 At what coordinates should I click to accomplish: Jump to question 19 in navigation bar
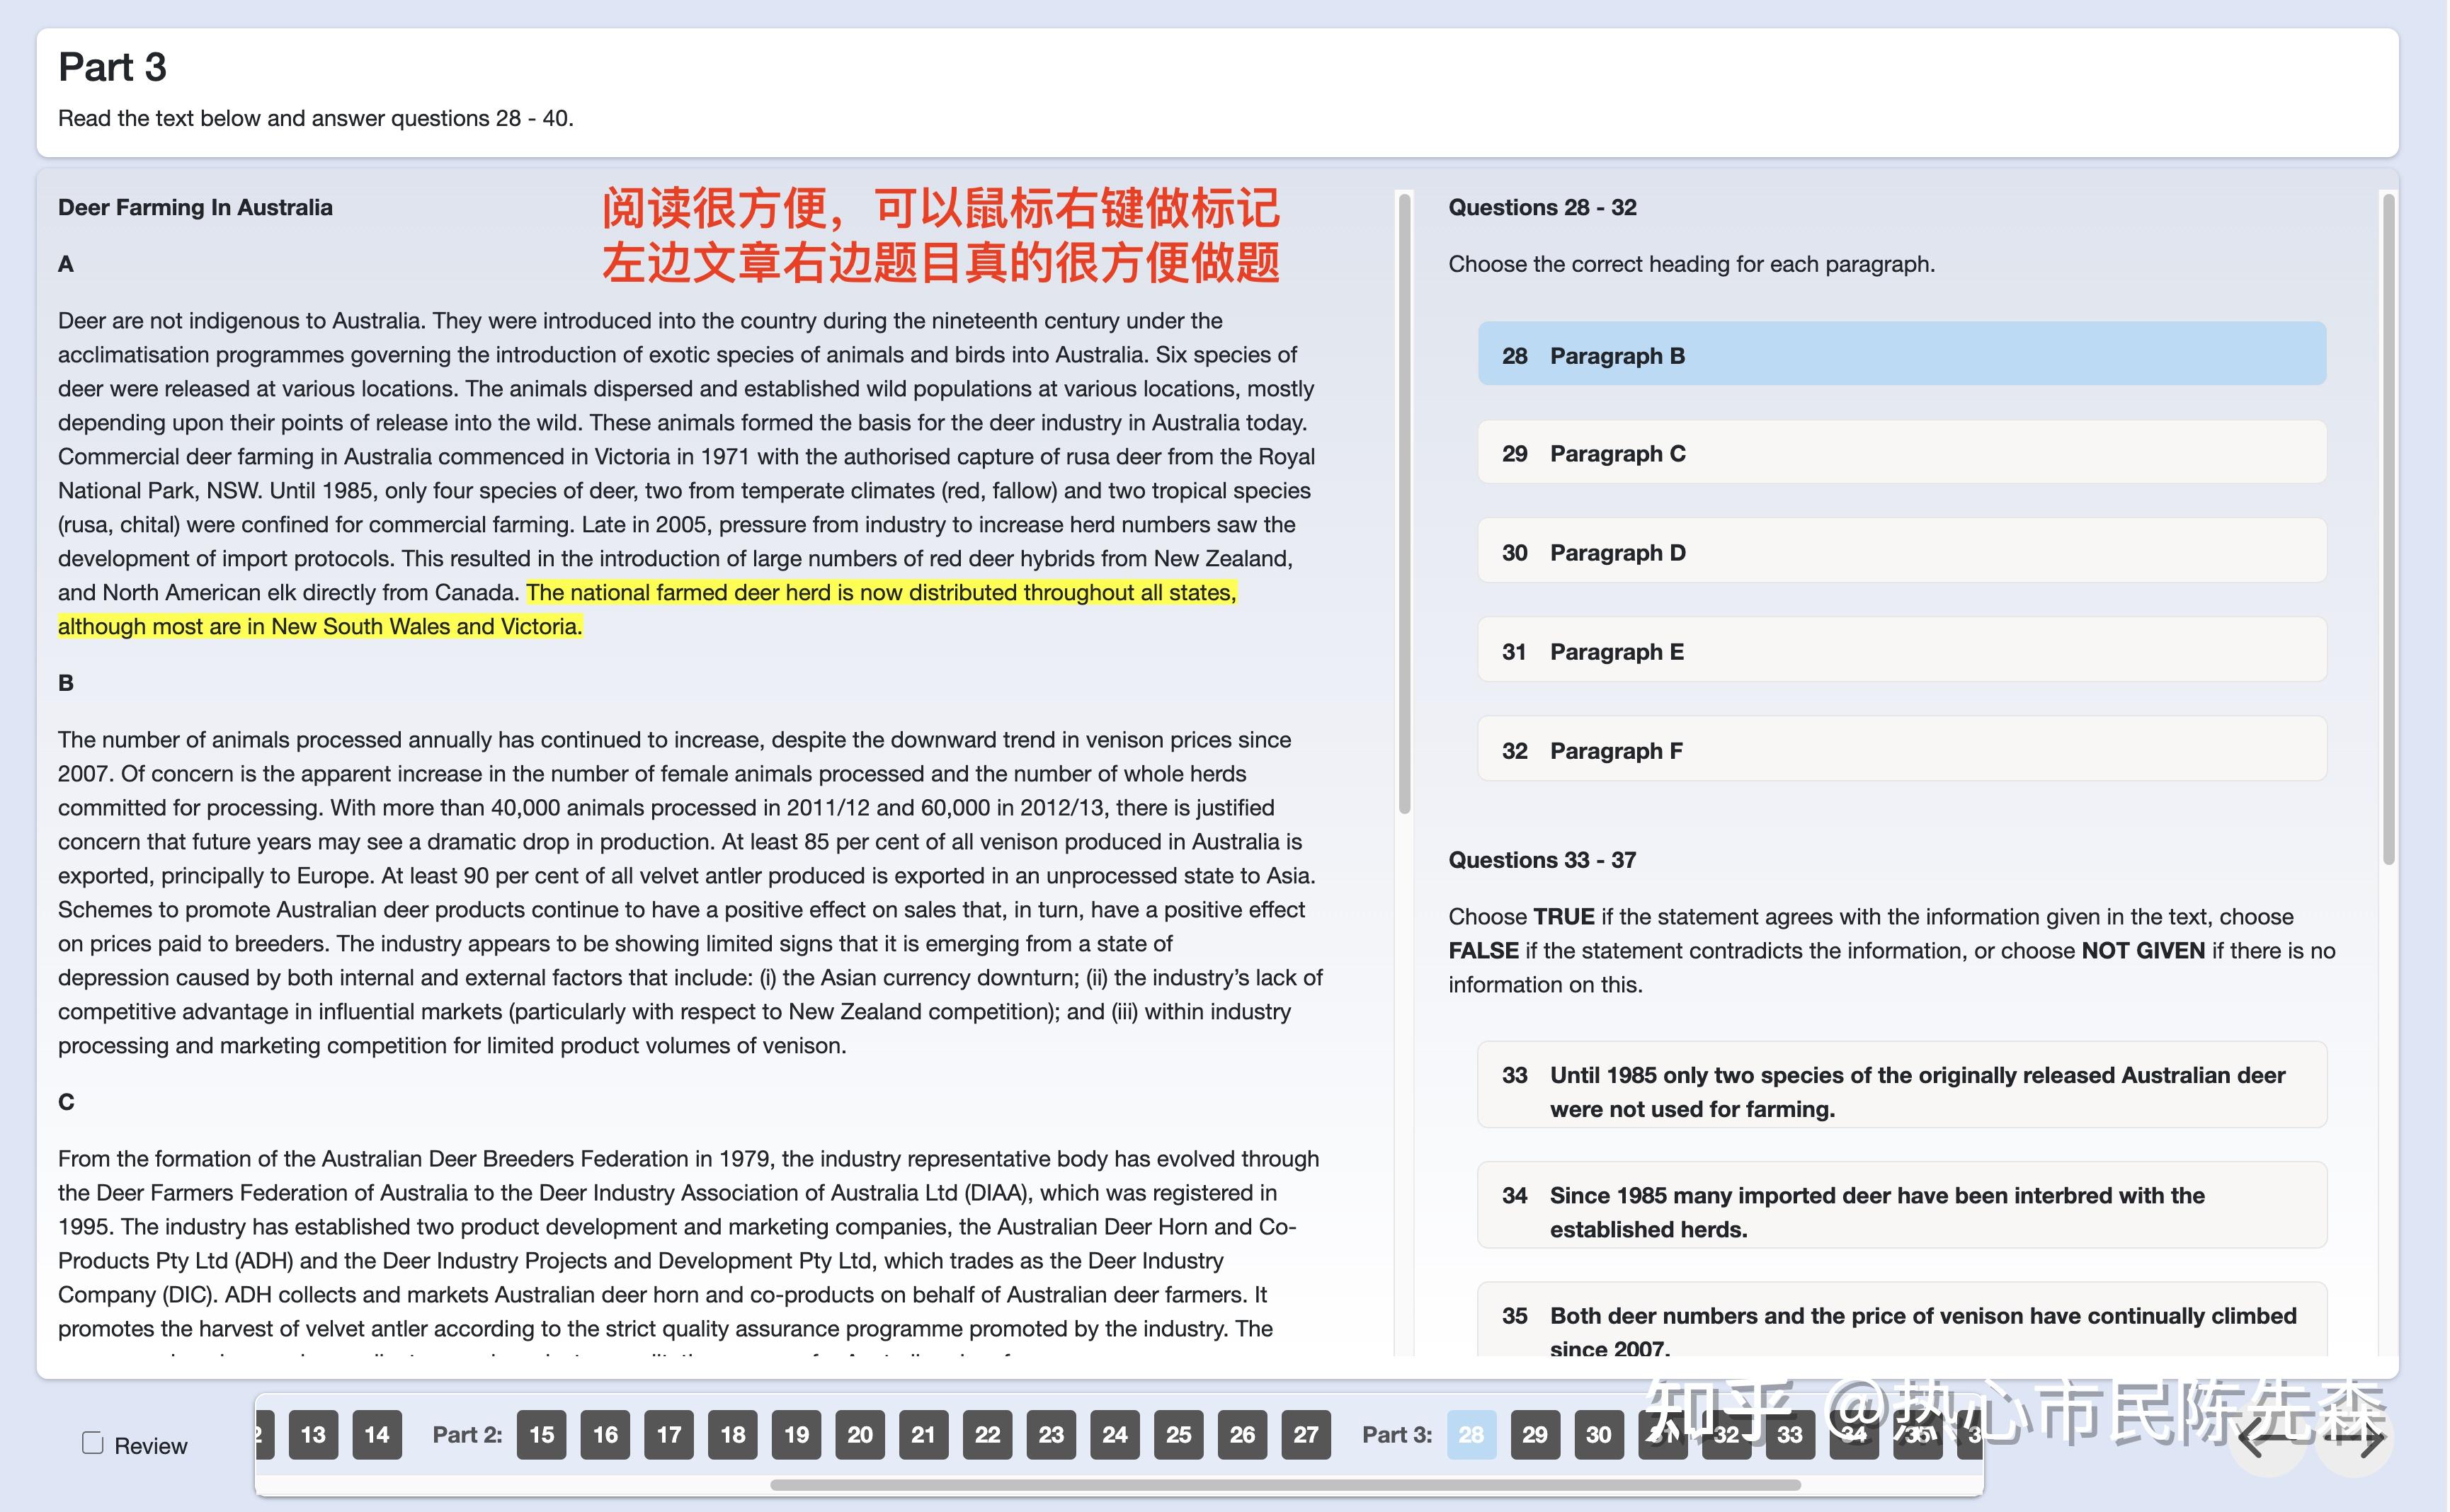pyautogui.click(x=797, y=1435)
